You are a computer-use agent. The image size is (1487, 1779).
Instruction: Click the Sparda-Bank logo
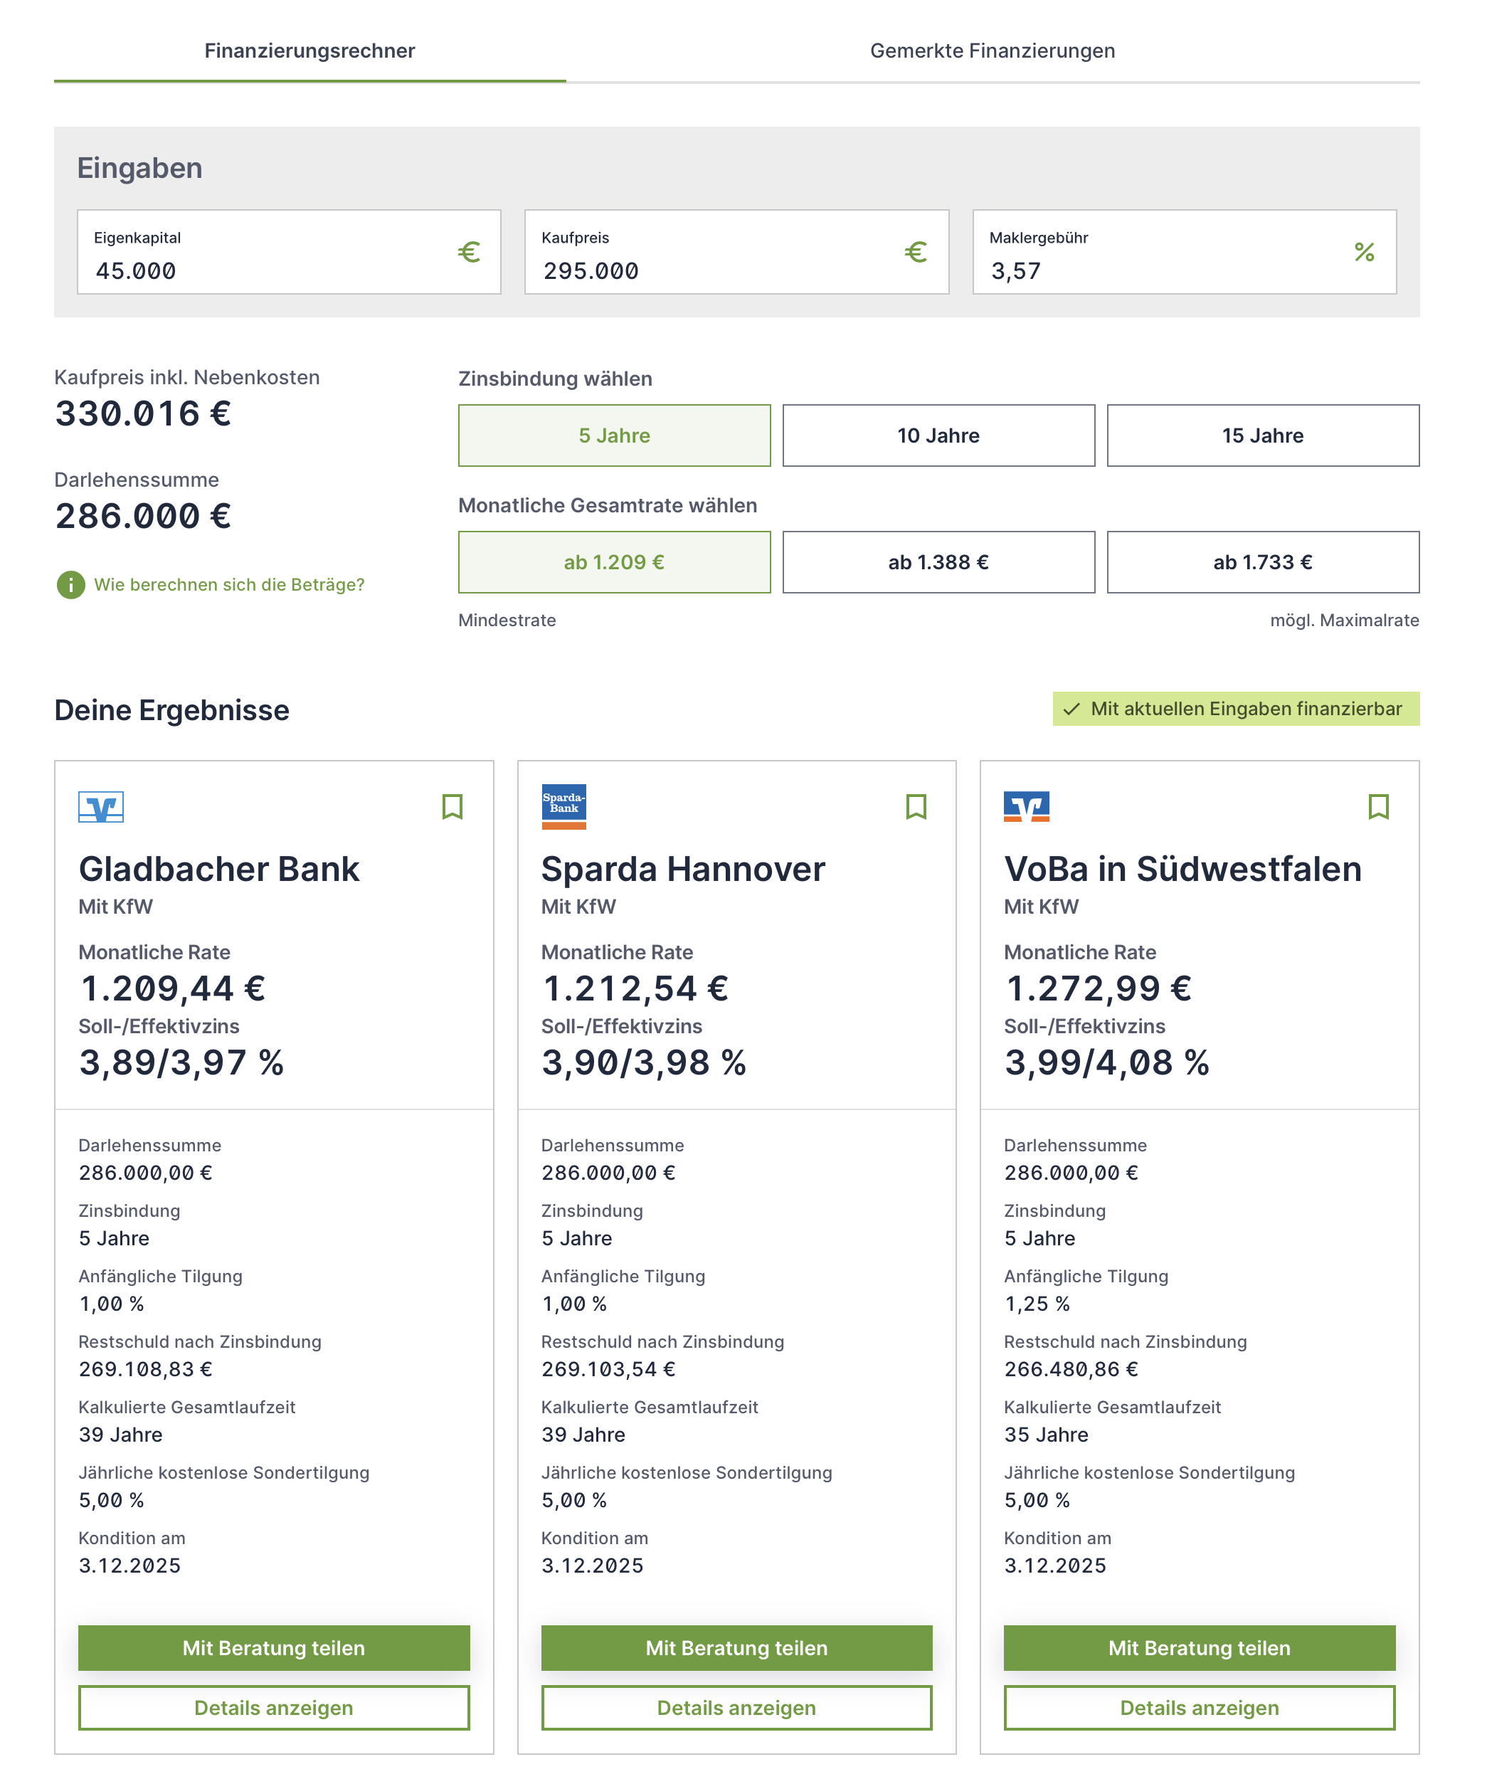pos(563,806)
